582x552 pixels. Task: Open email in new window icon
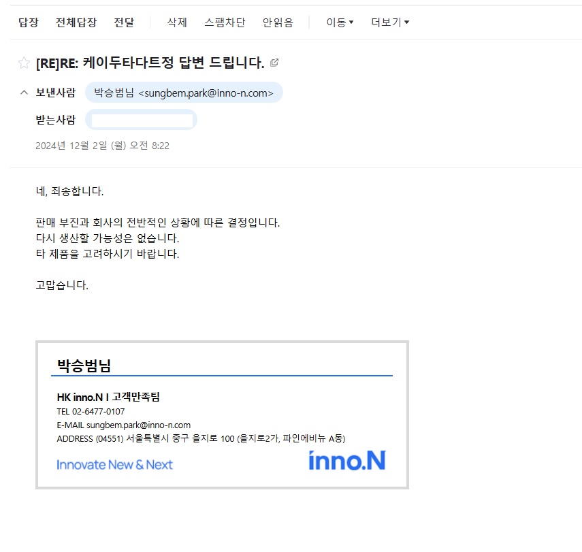[x=274, y=63]
